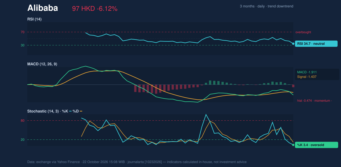Click the data source footer text
This screenshot has height=167, width=341.
click(137, 162)
